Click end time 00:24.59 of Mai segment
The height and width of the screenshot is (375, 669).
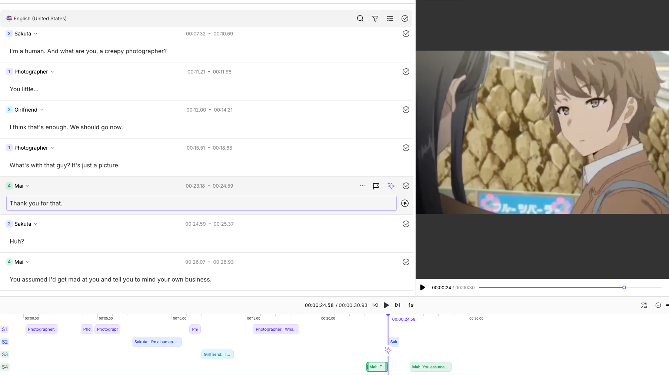pyautogui.click(x=223, y=186)
